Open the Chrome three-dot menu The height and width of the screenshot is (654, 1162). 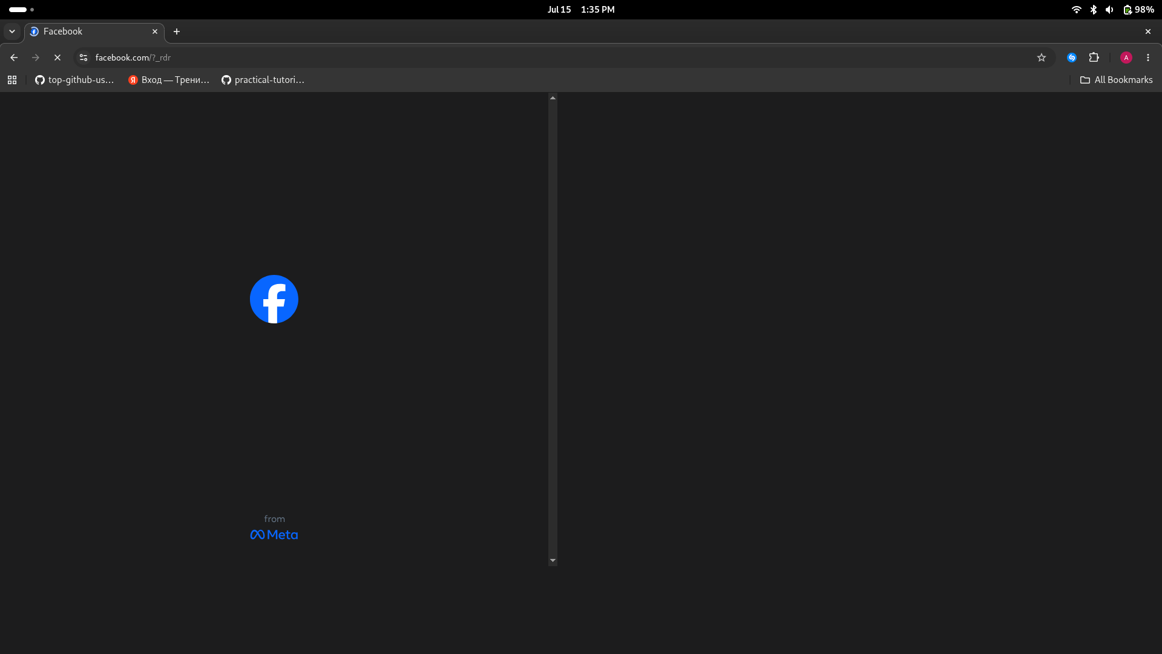point(1148,58)
